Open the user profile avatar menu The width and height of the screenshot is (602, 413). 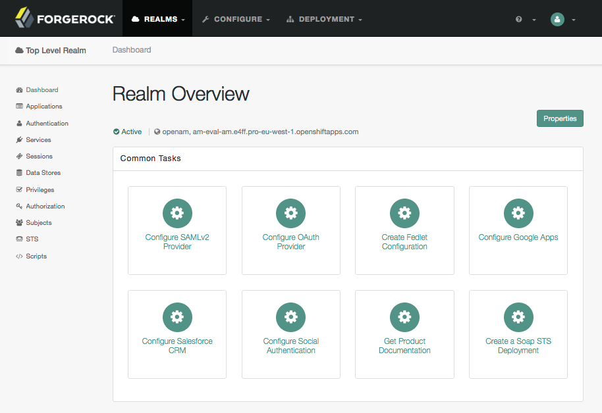click(563, 20)
